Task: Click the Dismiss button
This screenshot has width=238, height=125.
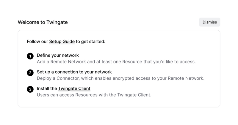Action: coord(209,22)
